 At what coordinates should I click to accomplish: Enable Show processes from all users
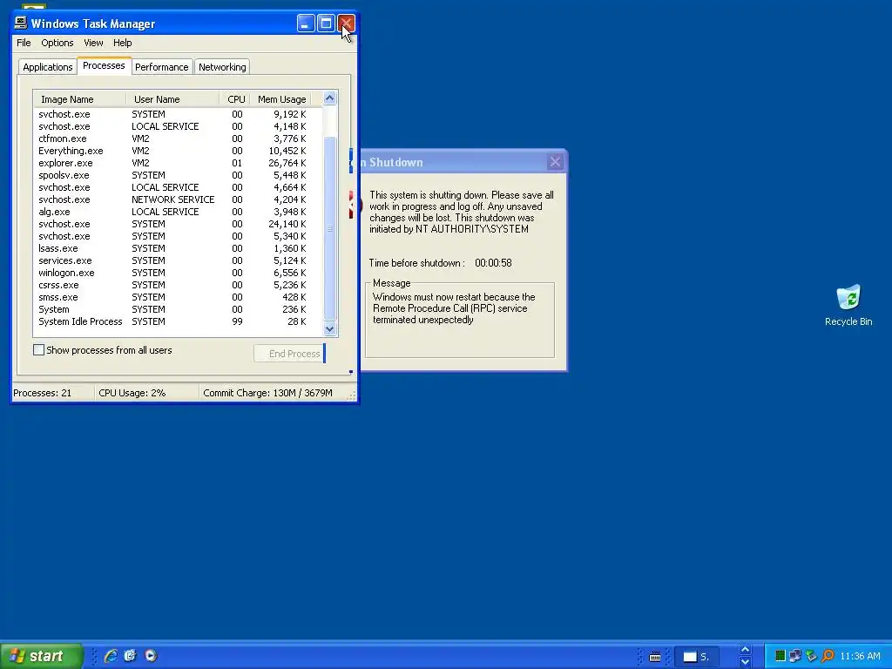tap(38, 350)
